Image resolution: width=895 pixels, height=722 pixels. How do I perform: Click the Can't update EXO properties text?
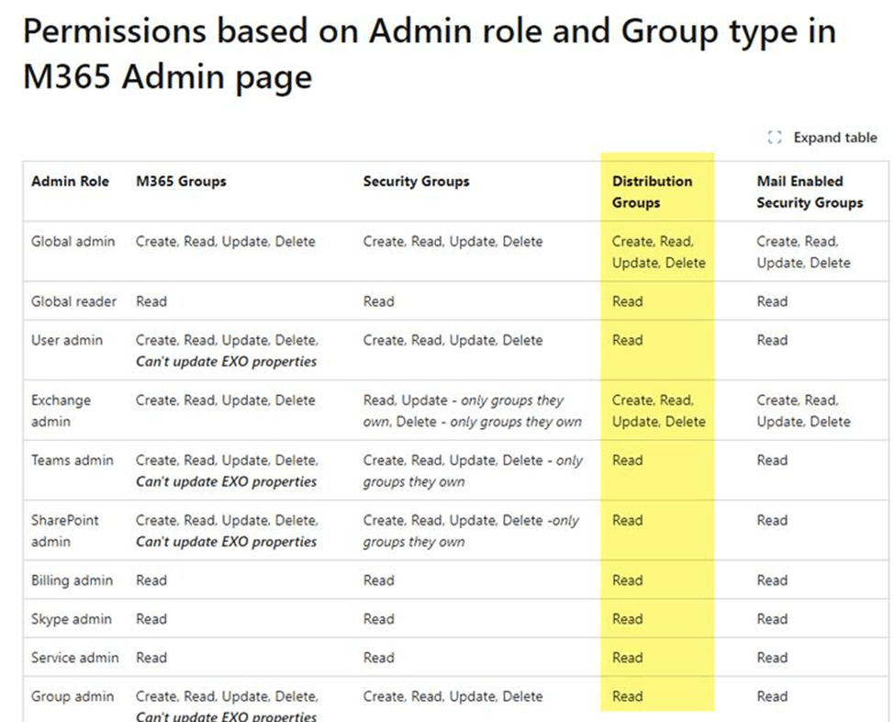click(229, 361)
